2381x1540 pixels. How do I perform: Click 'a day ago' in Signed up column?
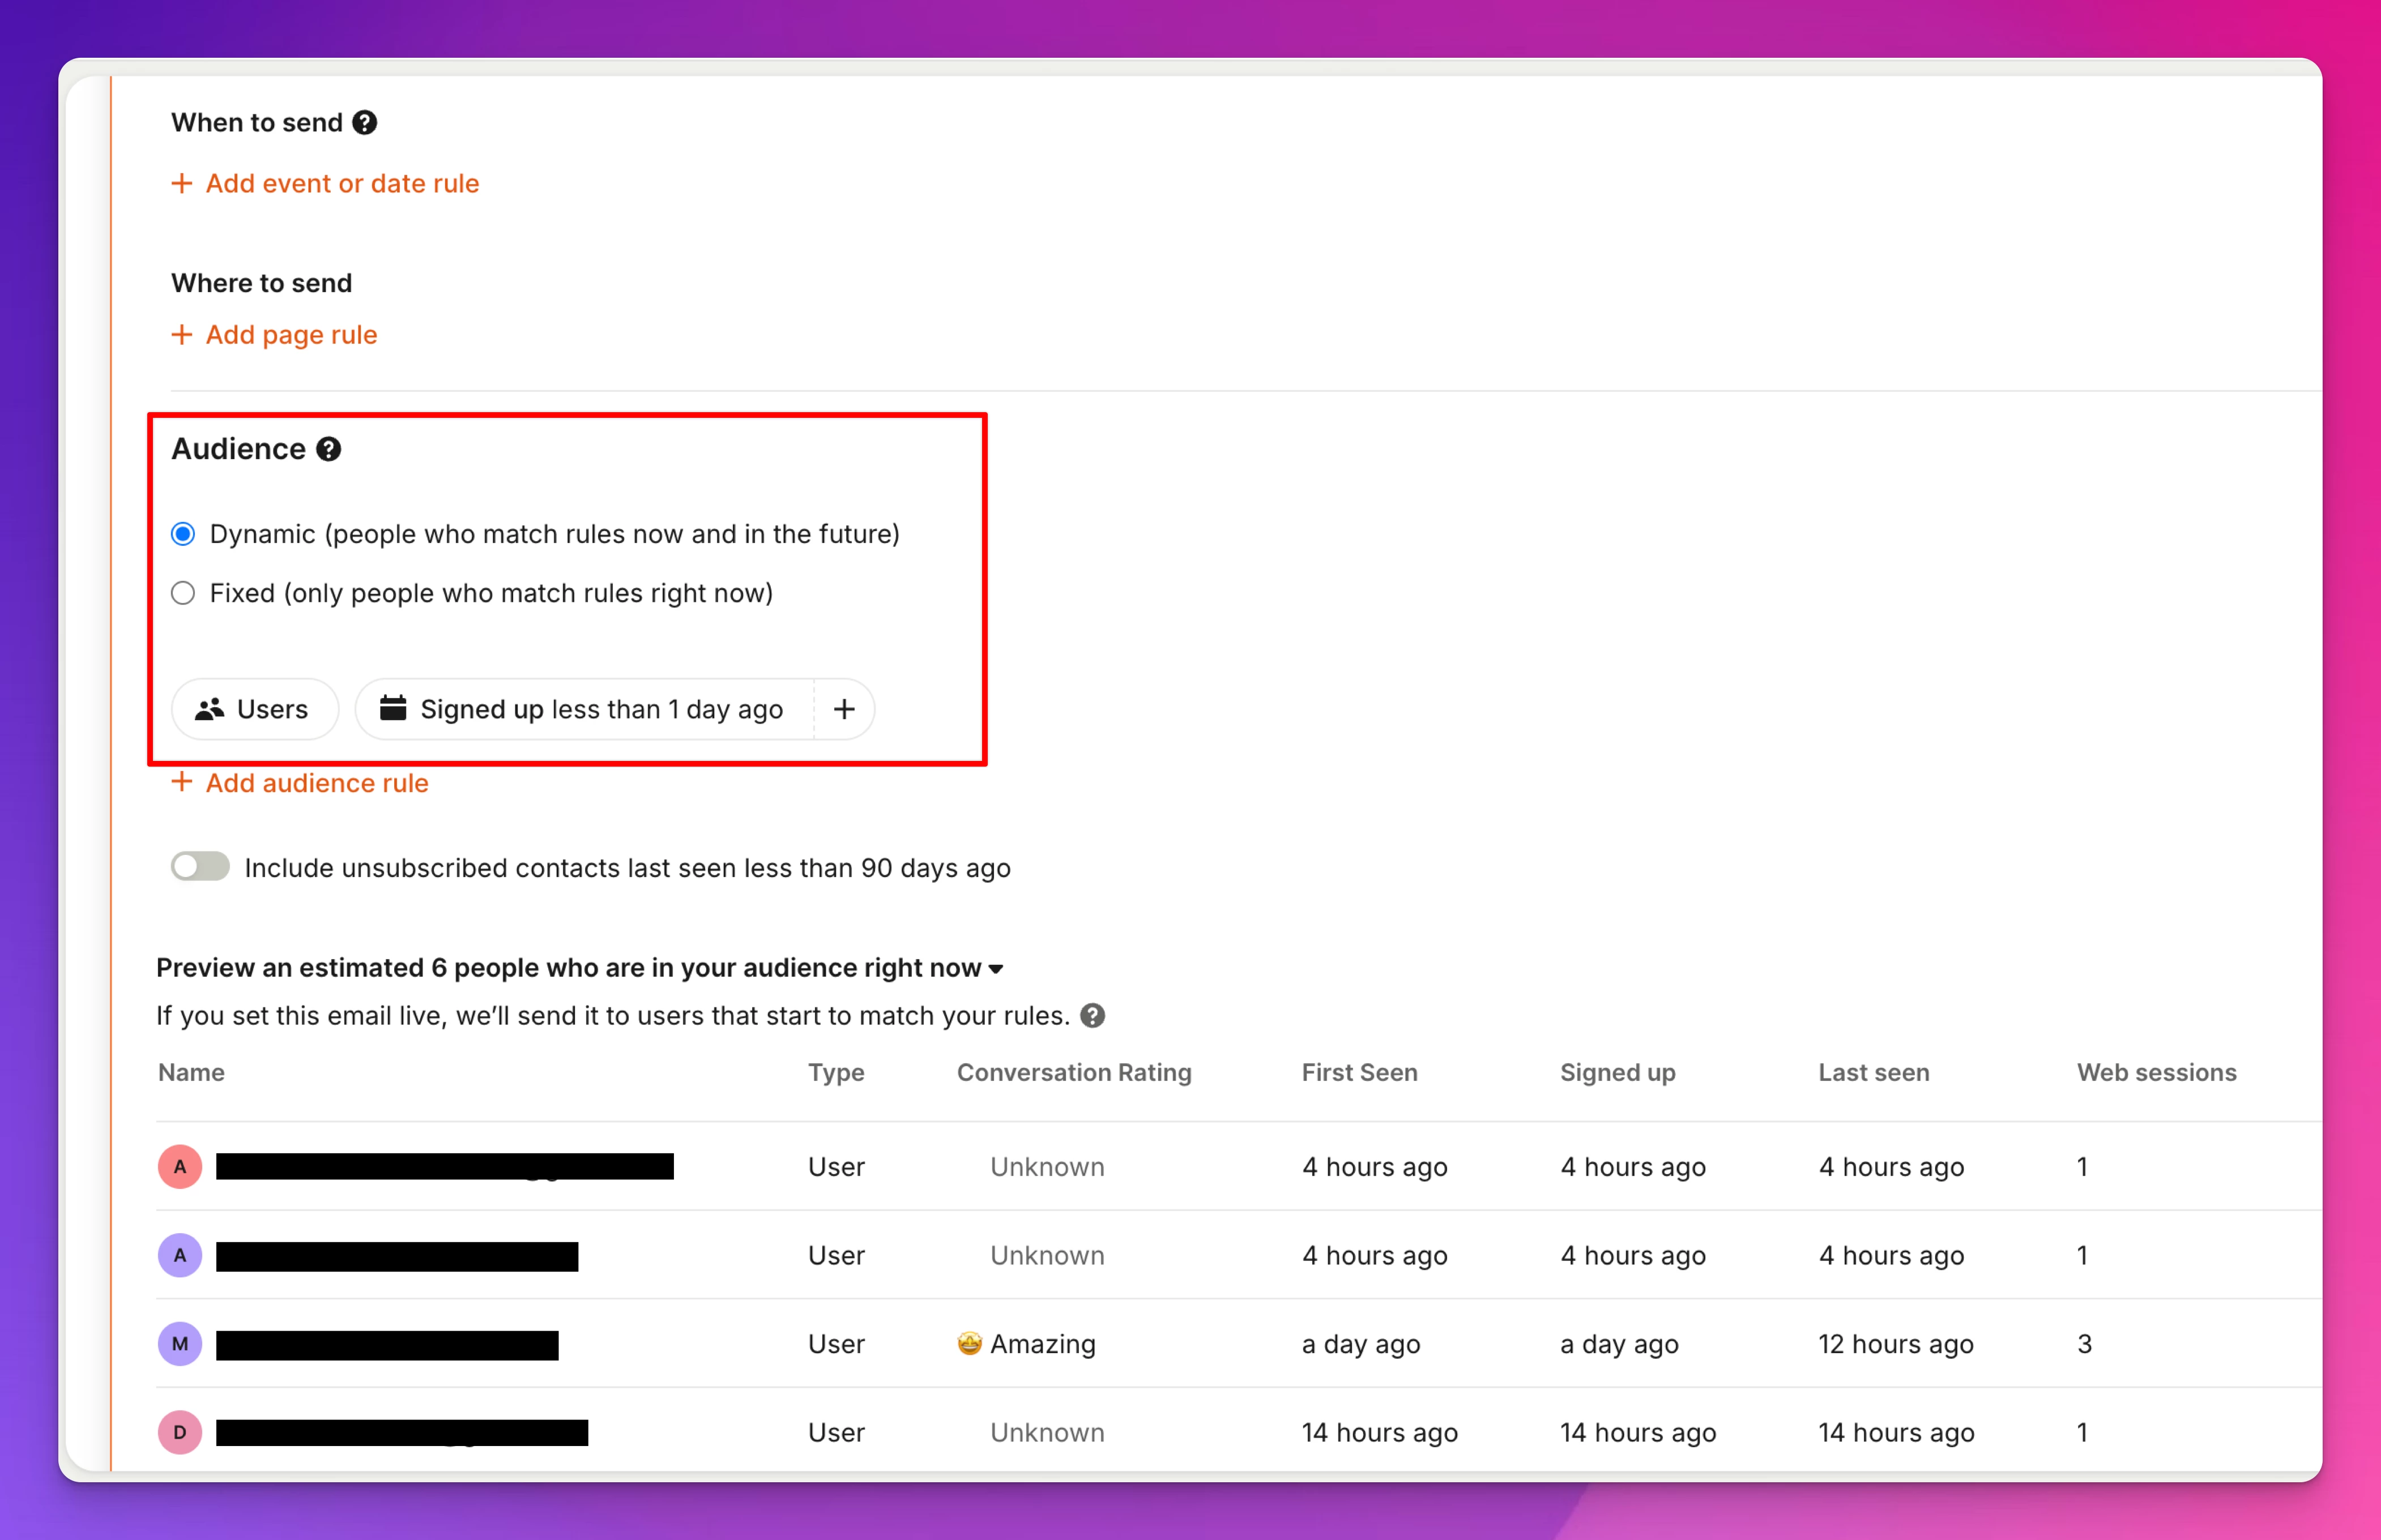point(1619,1344)
